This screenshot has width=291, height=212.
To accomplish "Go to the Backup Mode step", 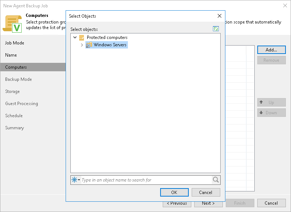I will pyautogui.click(x=18, y=79).
